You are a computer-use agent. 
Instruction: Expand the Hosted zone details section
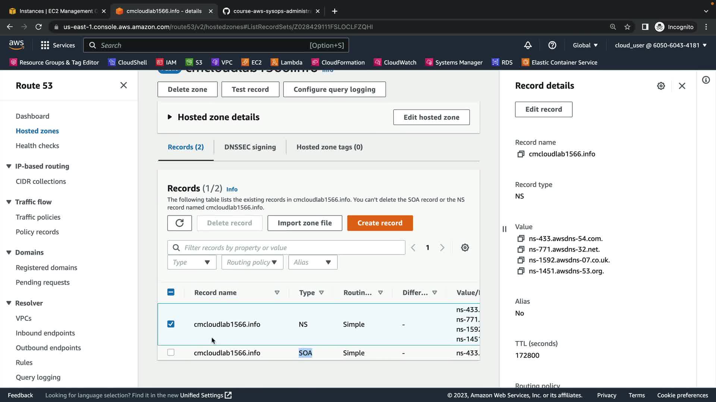point(170,117)
